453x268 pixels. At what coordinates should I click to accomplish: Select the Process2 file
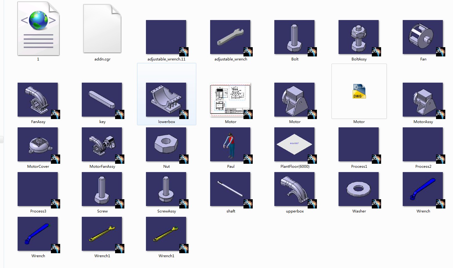[x=423, y=144]
